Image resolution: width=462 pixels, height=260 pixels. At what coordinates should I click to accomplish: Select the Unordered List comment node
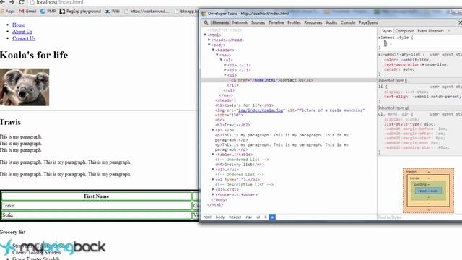pyautogui.click(x=242, y=160)
